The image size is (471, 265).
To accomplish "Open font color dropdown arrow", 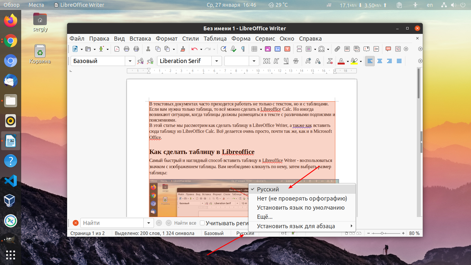I will point(348,61).
